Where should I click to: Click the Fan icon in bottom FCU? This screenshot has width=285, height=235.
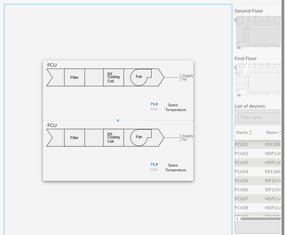coord(140,137)
